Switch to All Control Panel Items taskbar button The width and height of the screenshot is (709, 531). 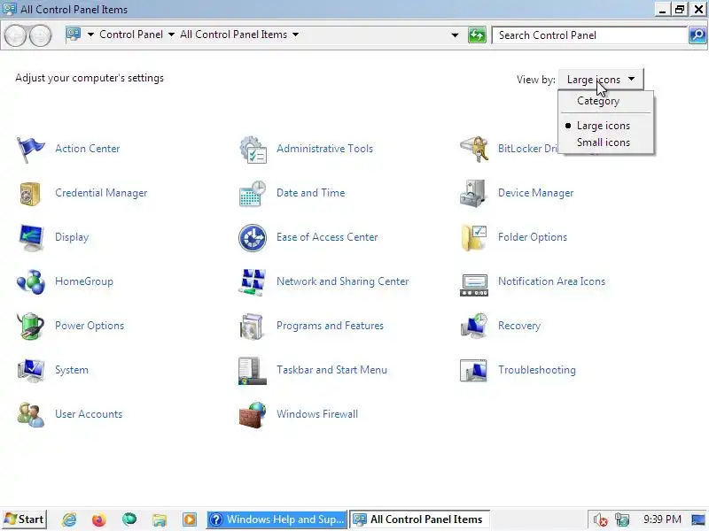[x=419, y=519]
